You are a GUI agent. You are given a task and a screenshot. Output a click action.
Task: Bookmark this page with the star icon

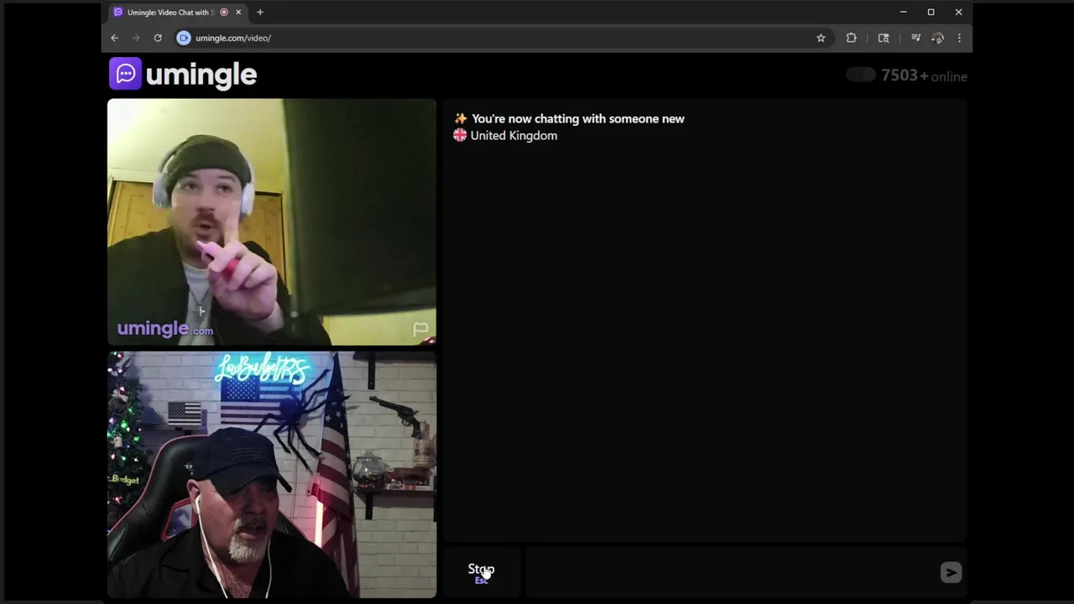(x=821, y=38)
